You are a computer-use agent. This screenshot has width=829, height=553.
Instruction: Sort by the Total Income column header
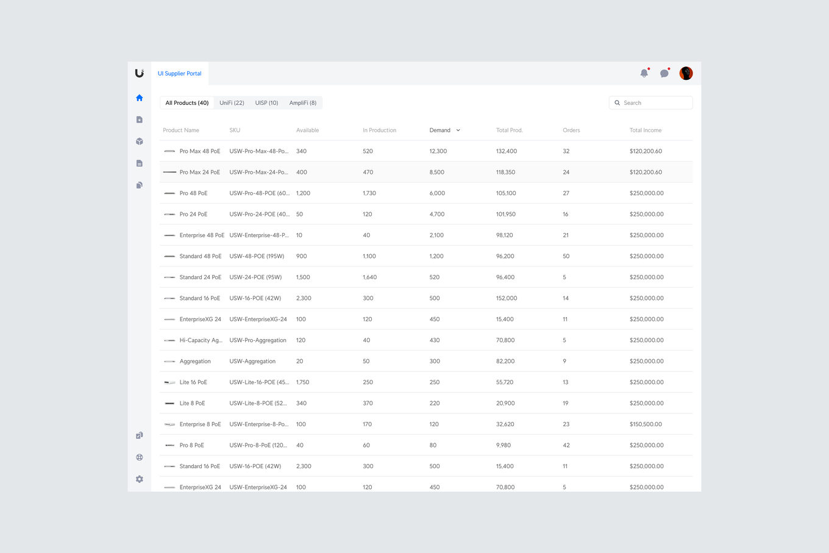(x=646, y=130)
